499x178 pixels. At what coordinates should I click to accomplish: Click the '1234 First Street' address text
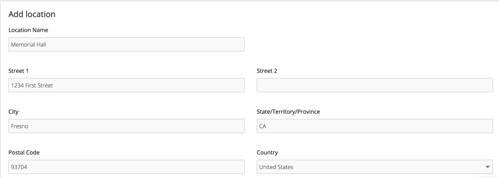coord(32,85)
